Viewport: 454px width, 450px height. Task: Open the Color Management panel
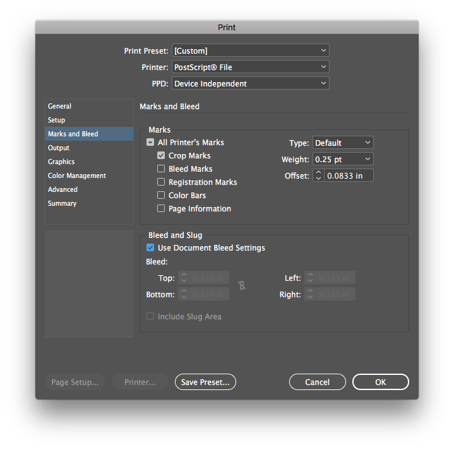coord(89,175)
